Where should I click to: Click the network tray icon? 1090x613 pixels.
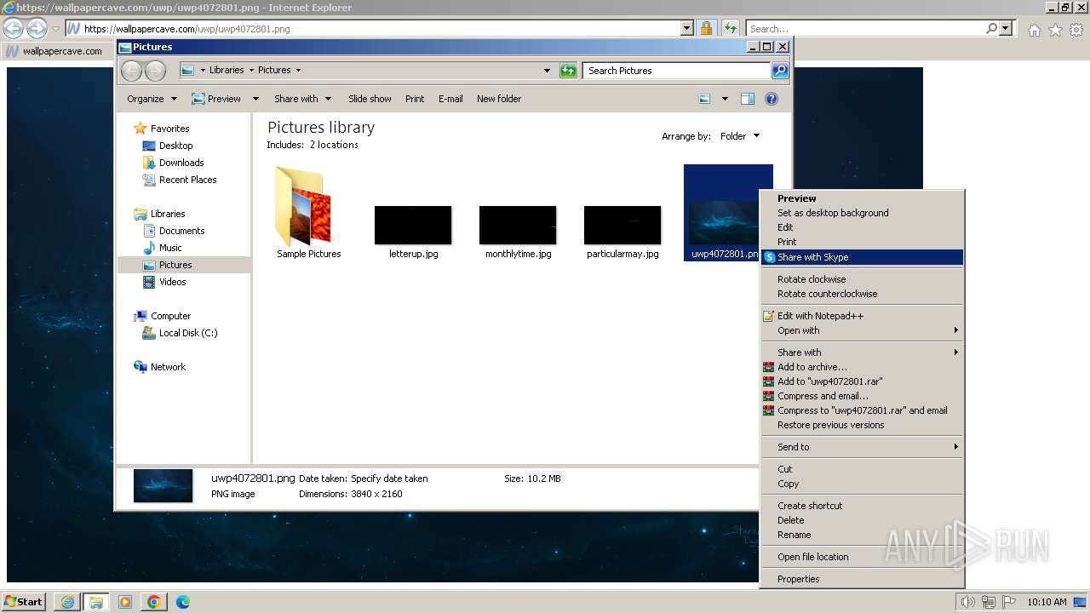[x=989, y=602]
